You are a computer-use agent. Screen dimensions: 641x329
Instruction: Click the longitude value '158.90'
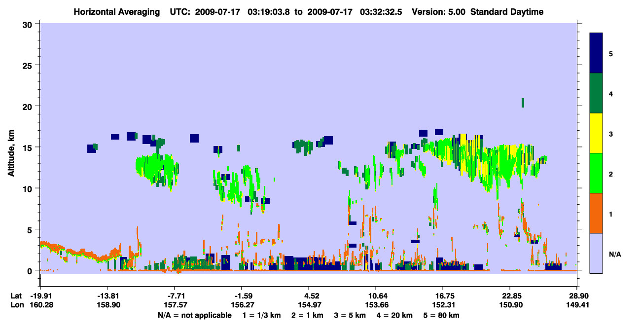pyautogui.click(x=107, y=305)
